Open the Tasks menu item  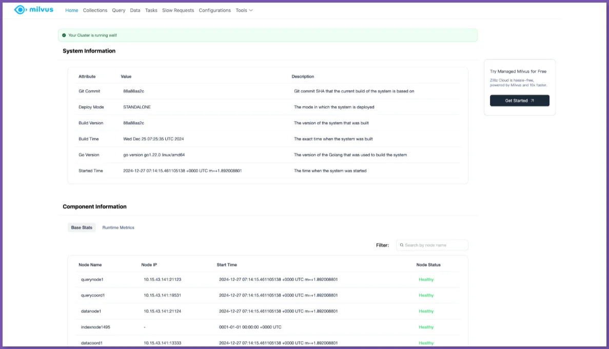[x=151, y=10]
